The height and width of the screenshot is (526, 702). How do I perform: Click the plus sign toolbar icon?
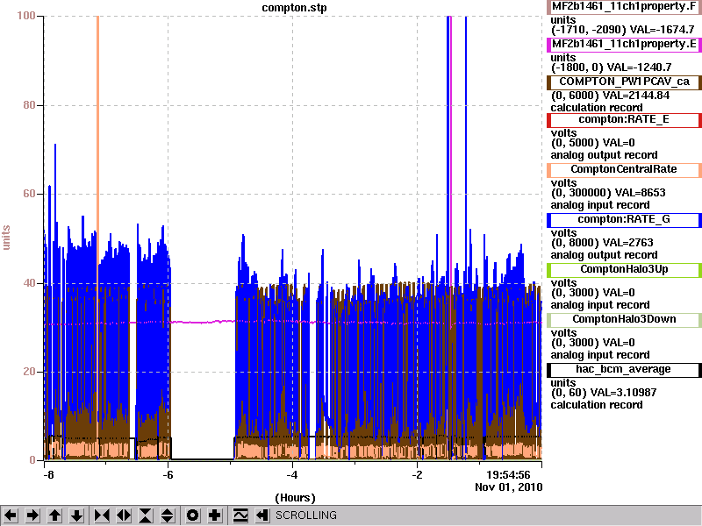point(215,515)
